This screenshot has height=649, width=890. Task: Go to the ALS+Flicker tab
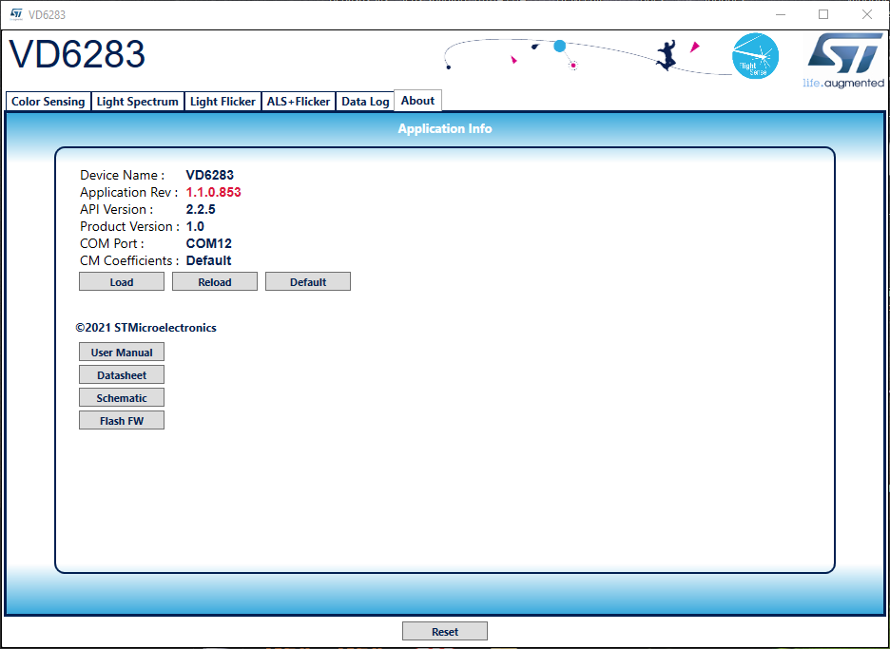(x=299, y=102)
